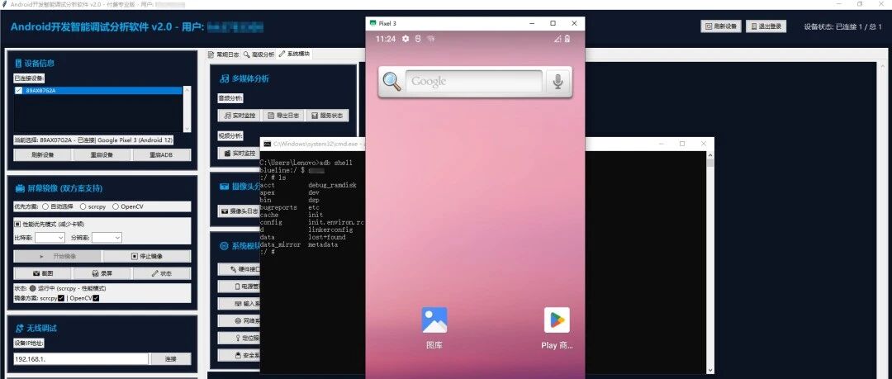
Task: Click the 重启设备 reboot button
Action: [x=102, y=155]
